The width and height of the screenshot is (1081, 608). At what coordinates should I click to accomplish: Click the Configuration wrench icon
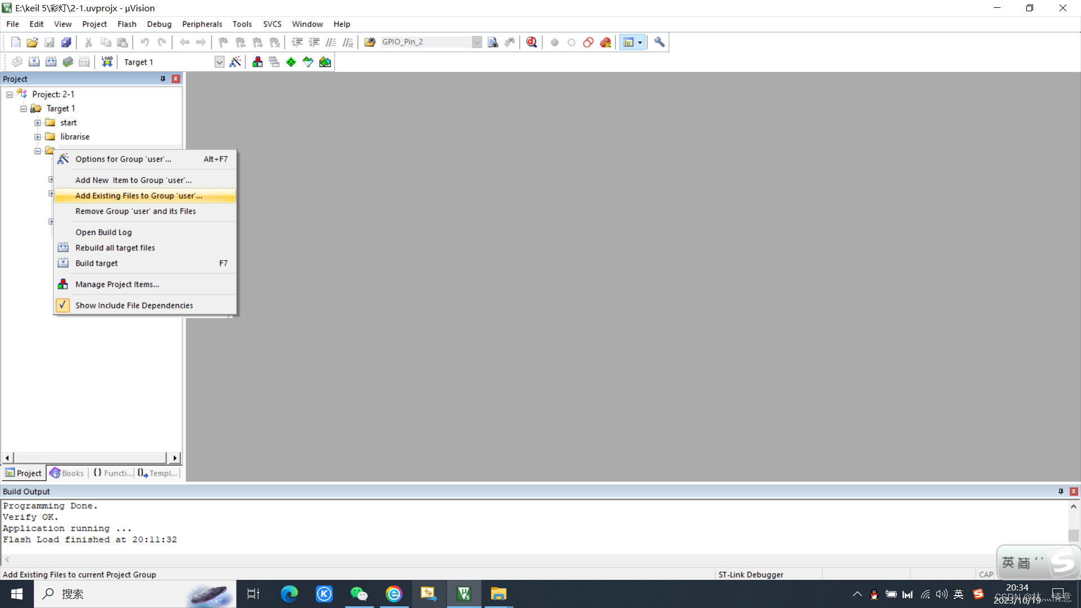pos(659,42)
